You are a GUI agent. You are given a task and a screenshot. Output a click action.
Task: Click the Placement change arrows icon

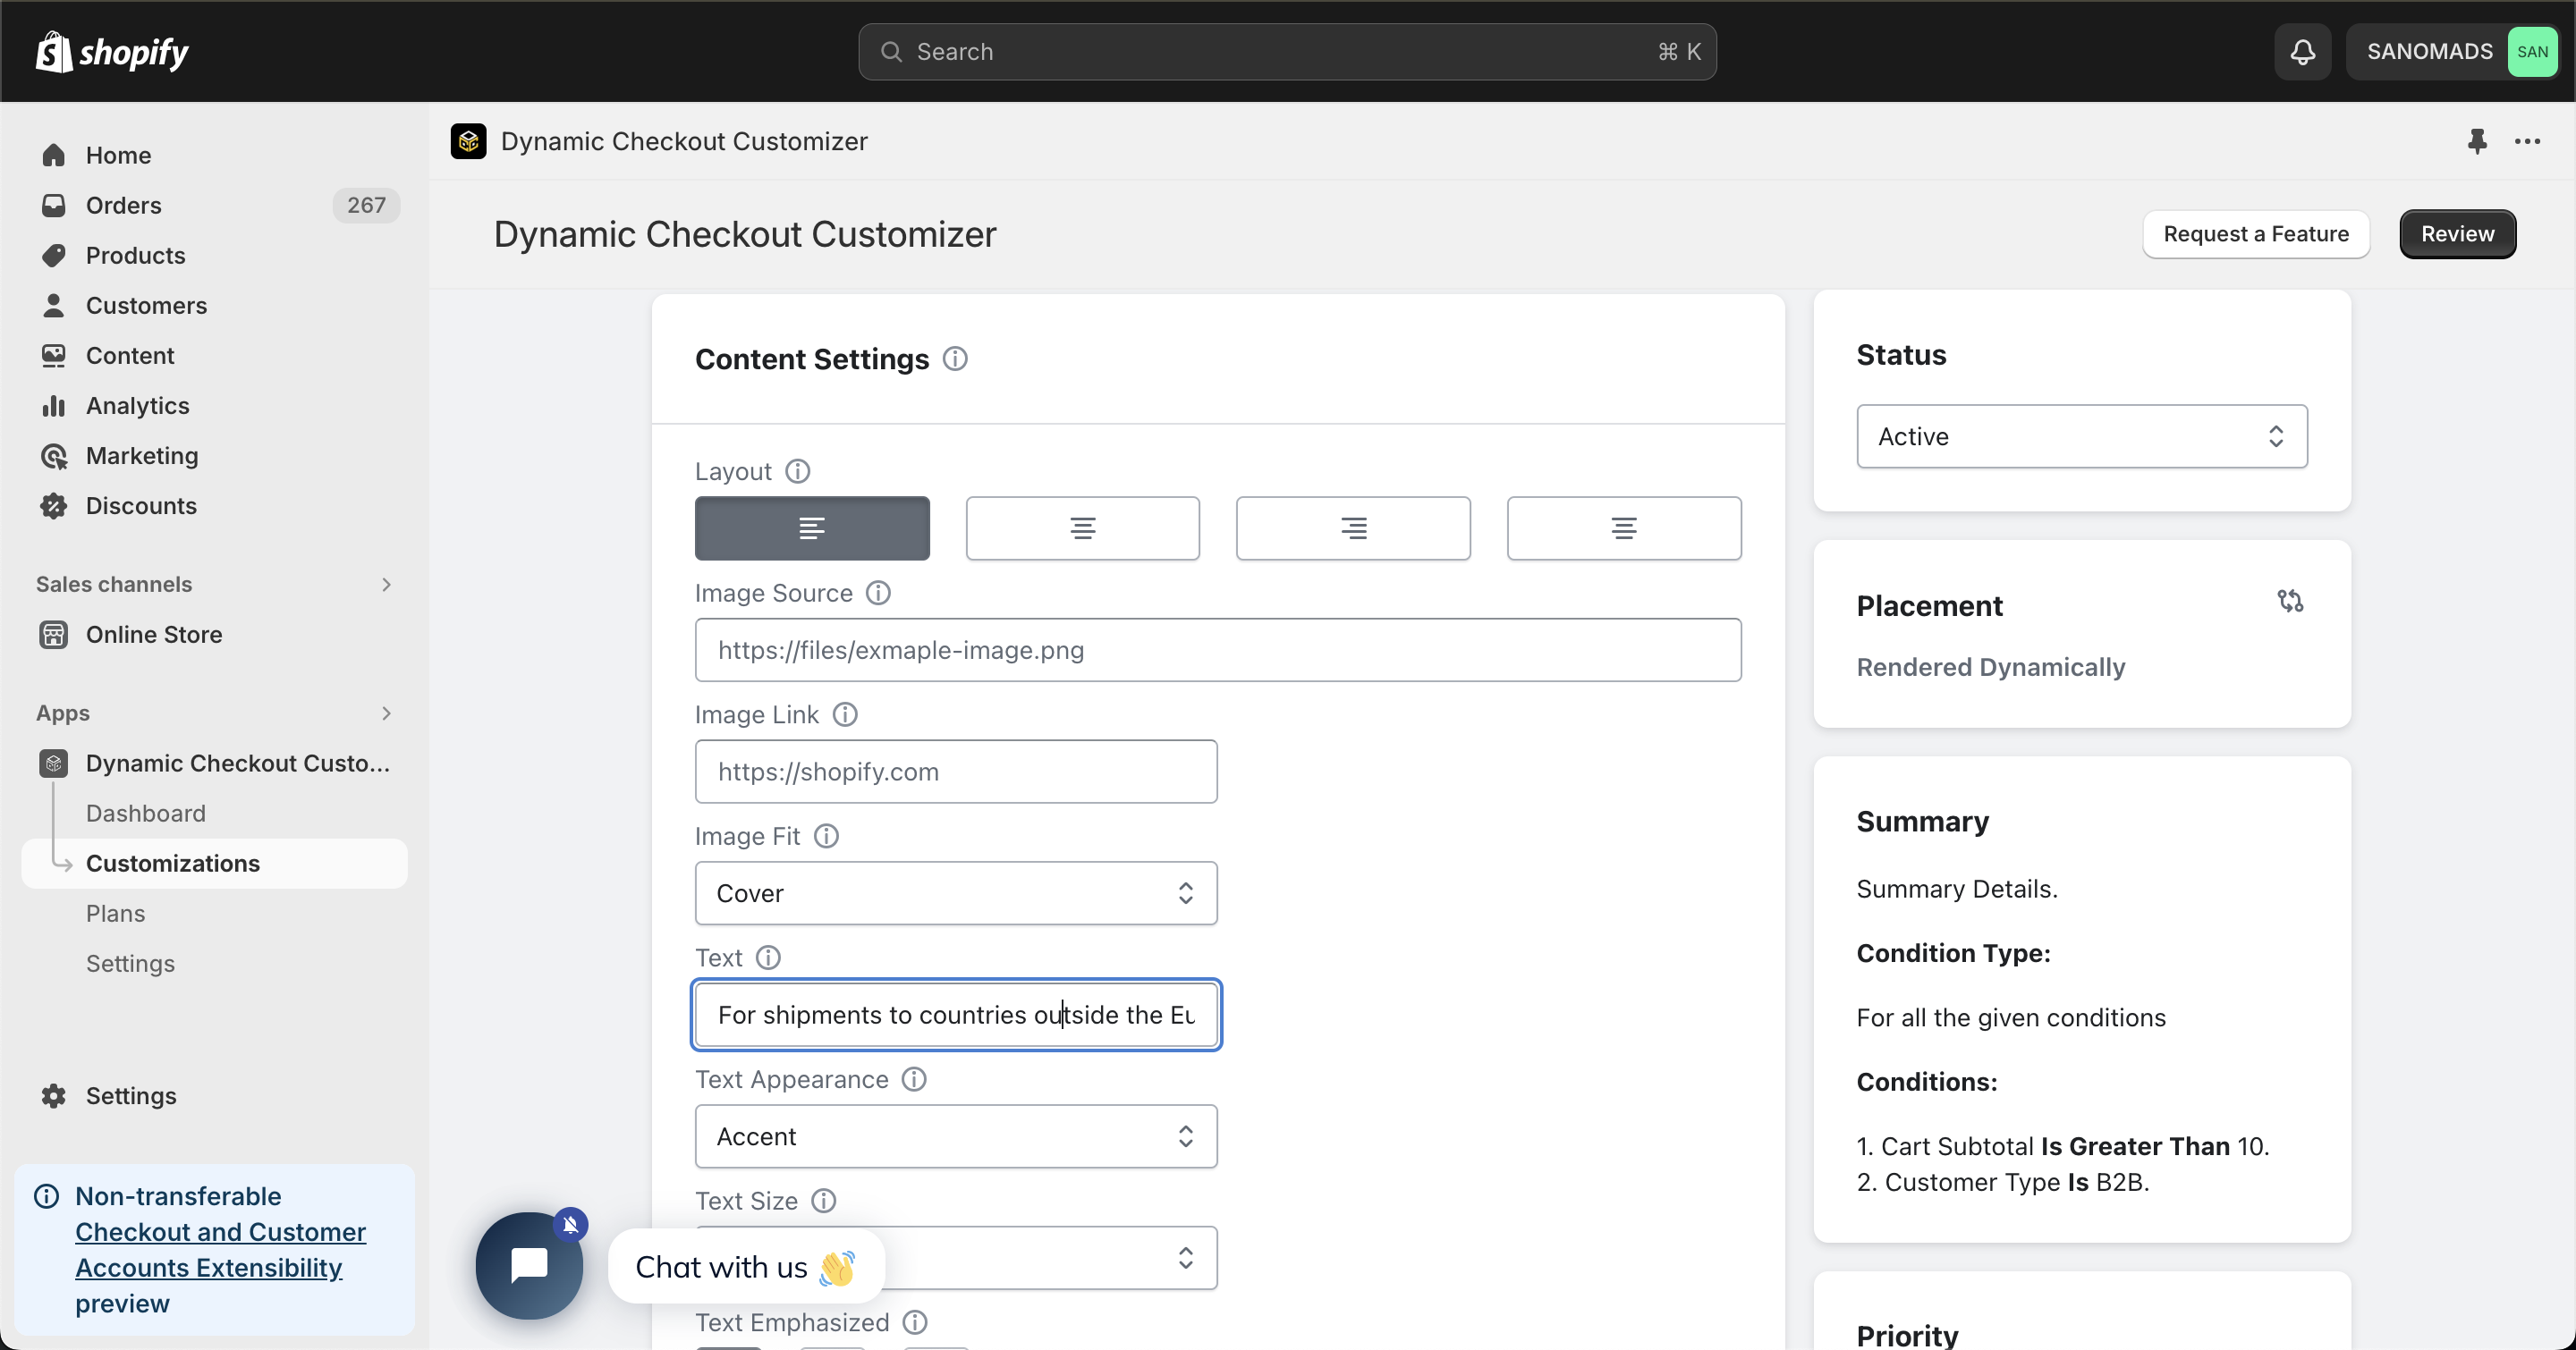coord(2290,602)
